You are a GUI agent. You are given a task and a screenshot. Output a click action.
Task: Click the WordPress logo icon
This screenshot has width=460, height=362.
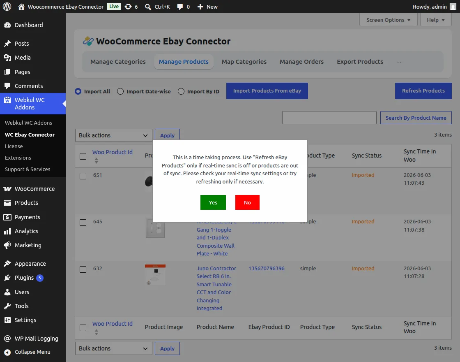coord(7,7)
